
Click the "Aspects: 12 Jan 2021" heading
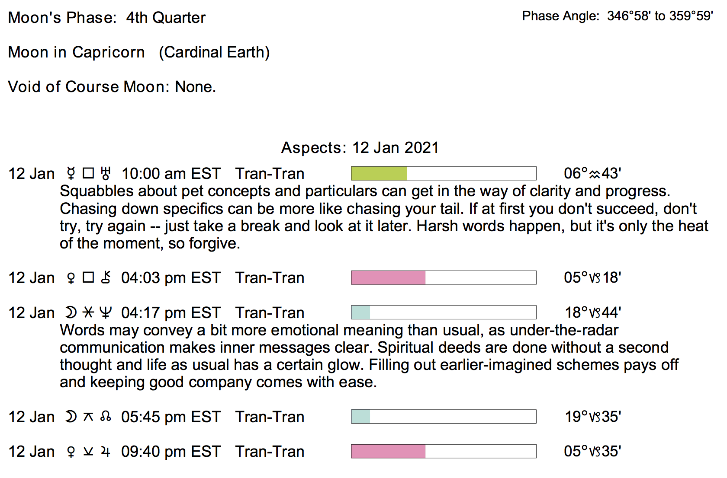pos(360,148)
